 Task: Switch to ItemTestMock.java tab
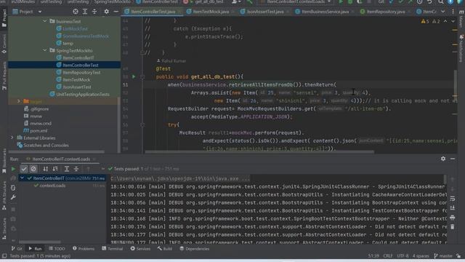point(210,12)
